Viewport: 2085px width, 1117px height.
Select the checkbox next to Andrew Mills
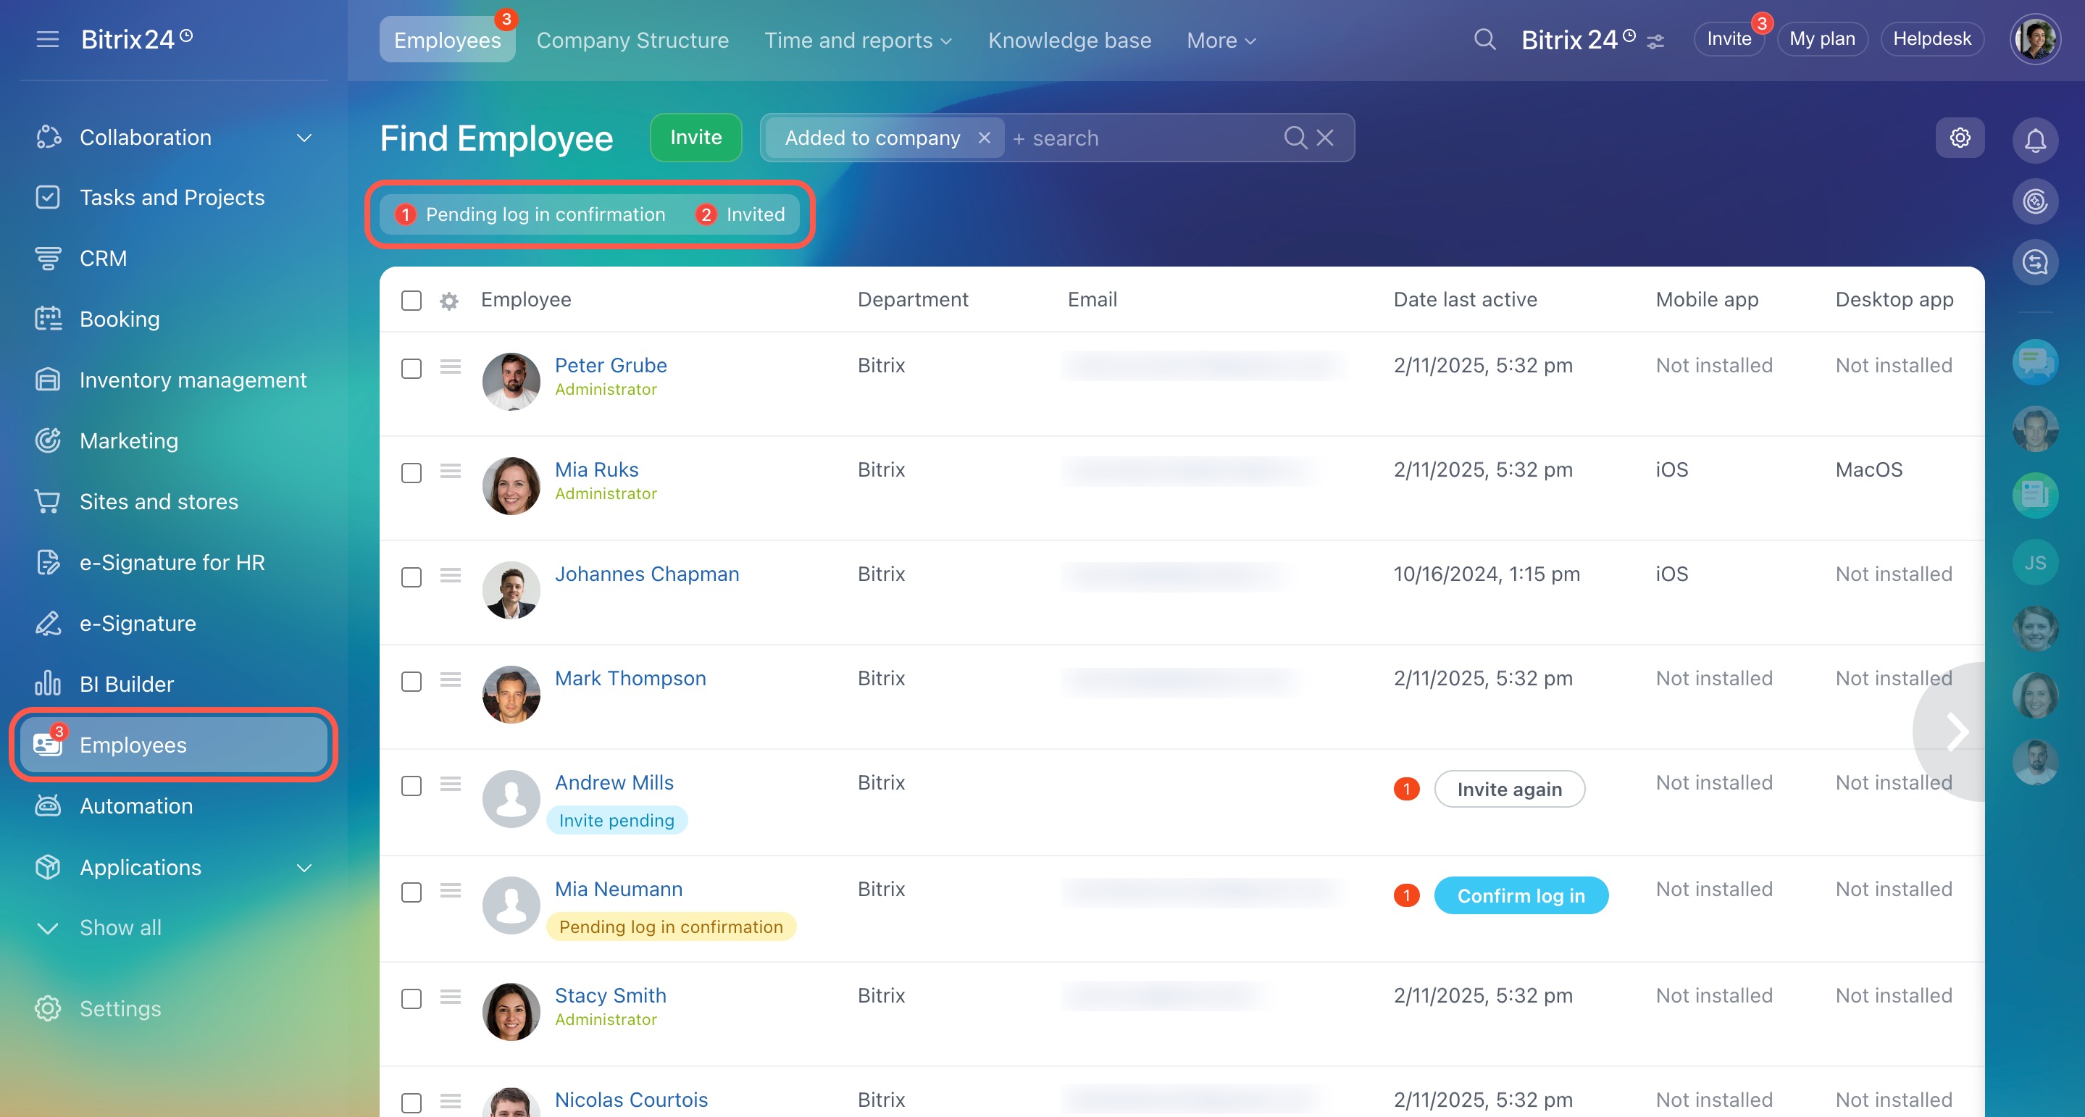pyautogui.click(x=411, y=786)
